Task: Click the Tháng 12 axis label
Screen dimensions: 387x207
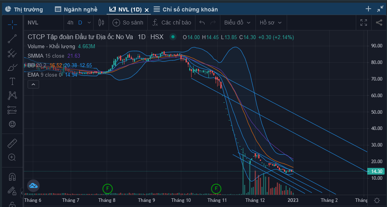Action: [255, 200]
